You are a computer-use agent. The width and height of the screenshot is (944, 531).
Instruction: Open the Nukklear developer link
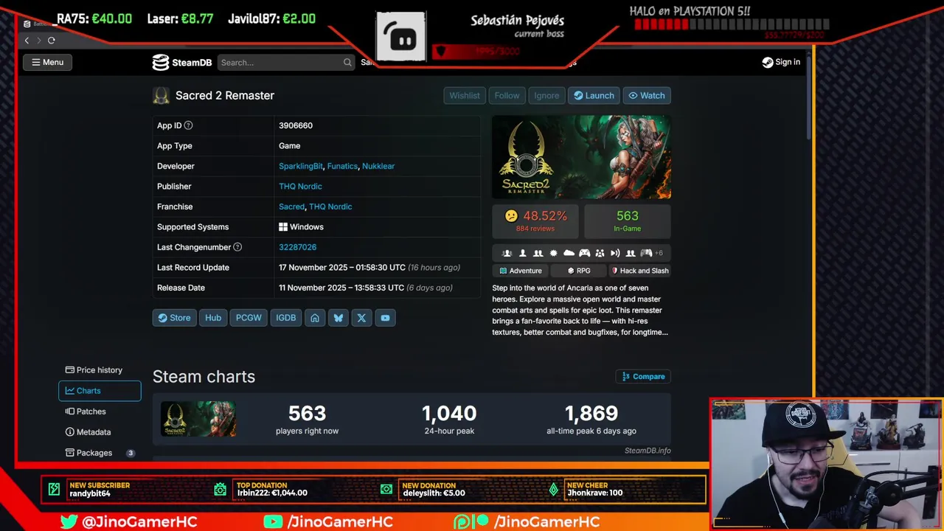pos(378,166)
